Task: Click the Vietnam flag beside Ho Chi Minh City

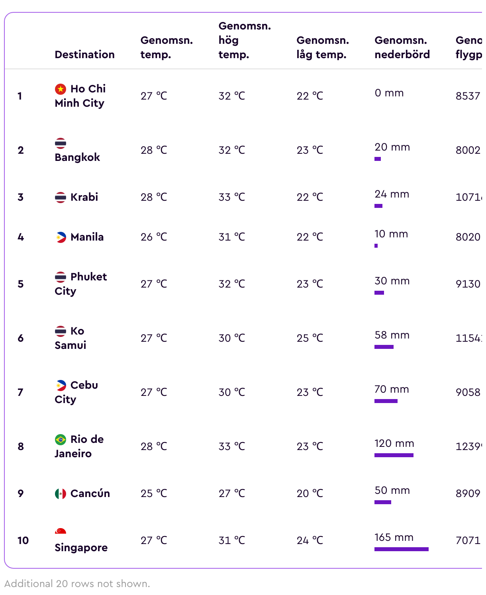Action: pos(60,89)
